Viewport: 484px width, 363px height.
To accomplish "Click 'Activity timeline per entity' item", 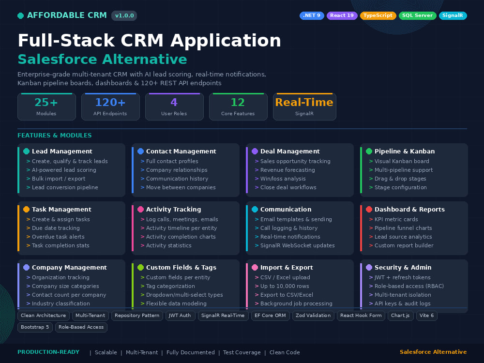I will click(x=181, y=228).
